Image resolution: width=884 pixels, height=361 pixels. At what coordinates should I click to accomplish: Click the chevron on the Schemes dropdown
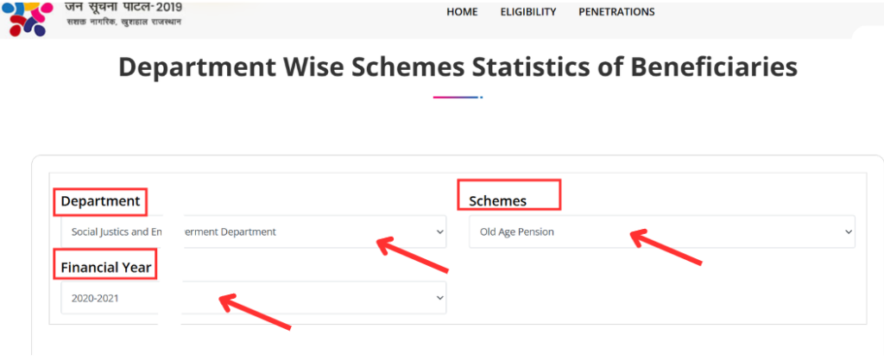point(848,231)
